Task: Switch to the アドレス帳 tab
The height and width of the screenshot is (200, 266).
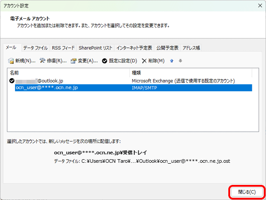Action: (192, 48)
